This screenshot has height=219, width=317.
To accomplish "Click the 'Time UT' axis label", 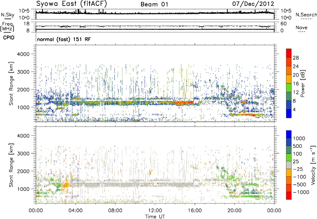I will [155, 217].
